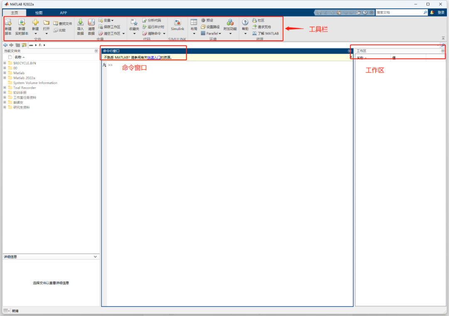Click the save icon in quick access bar
This screenshot has width=449, height=316.
[x=319, y=12]
